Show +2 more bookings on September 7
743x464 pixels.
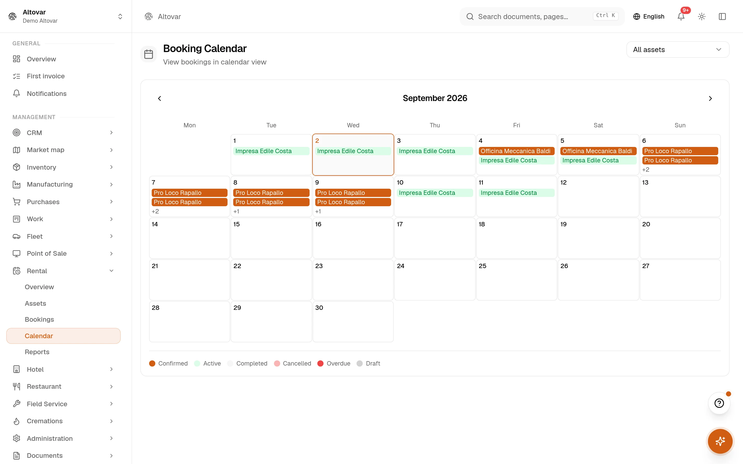[155, 211]
